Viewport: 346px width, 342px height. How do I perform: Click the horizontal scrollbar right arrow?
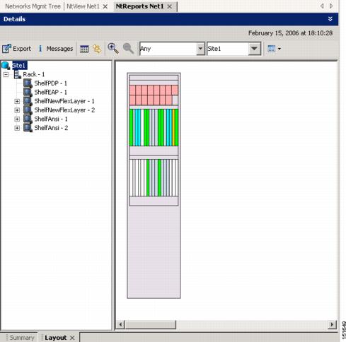point(332,324)
